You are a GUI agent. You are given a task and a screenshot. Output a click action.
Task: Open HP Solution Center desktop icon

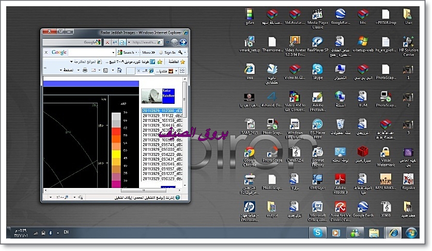(x=408, y=46)
